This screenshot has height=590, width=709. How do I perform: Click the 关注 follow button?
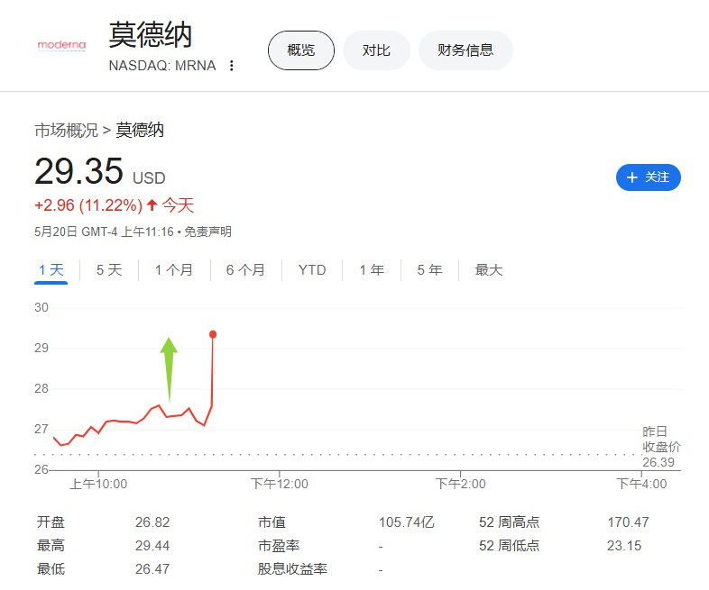tap(648, 177)
